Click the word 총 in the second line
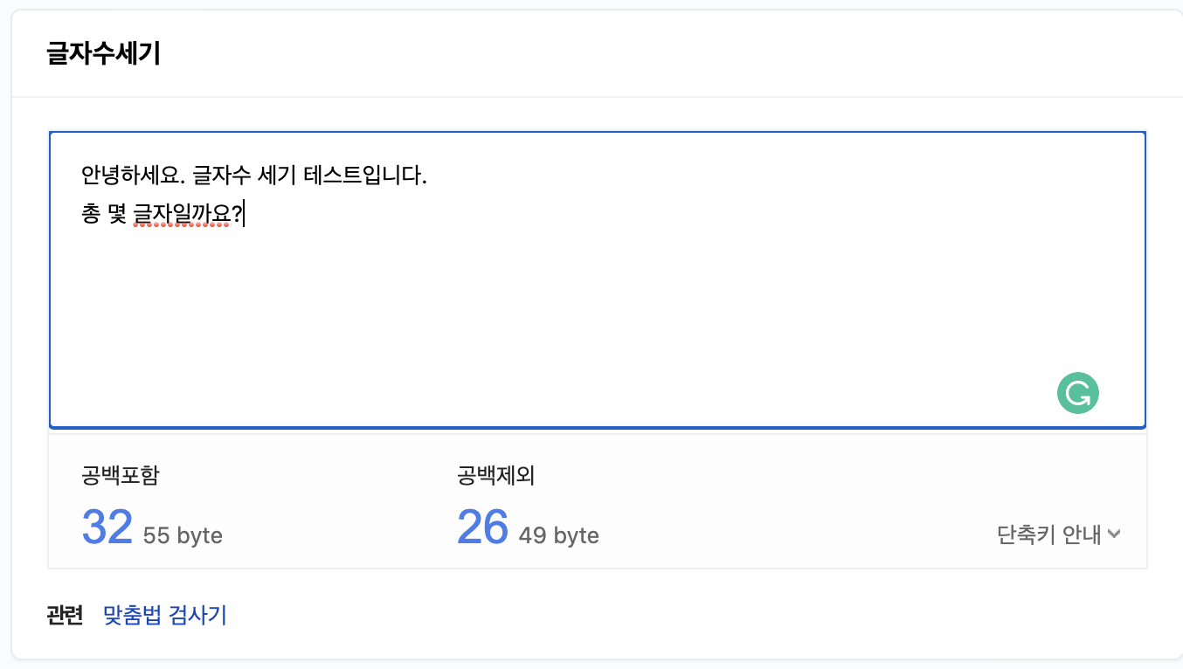The image size is (1183, 669). [91, 214]
